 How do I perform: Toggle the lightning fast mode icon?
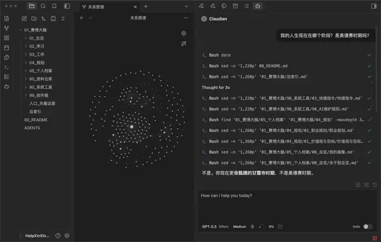(x=252, y=226)
